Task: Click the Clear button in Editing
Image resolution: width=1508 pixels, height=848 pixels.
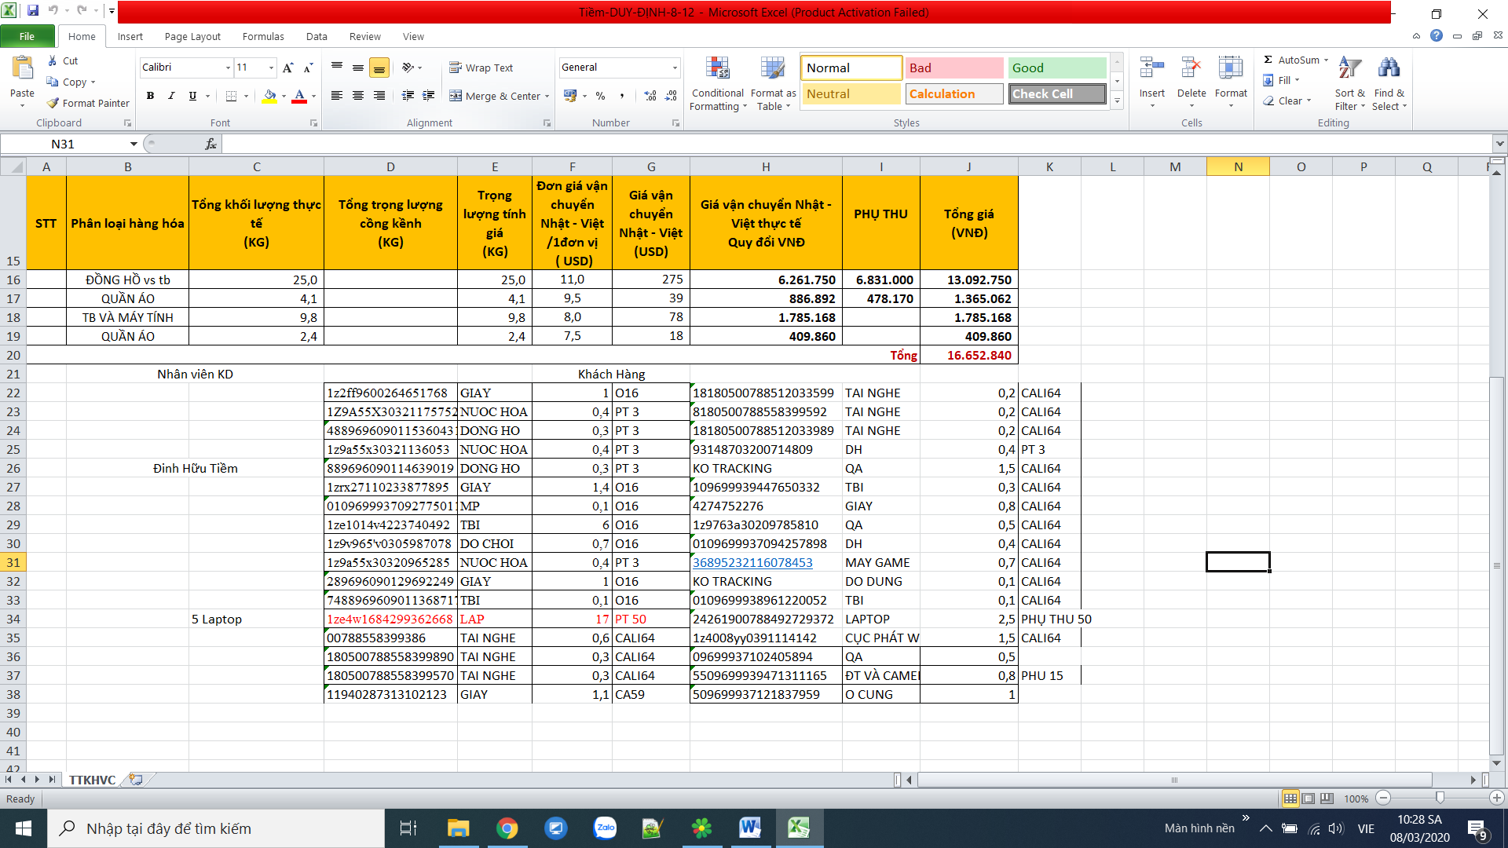Action: tap(1287, 101)
